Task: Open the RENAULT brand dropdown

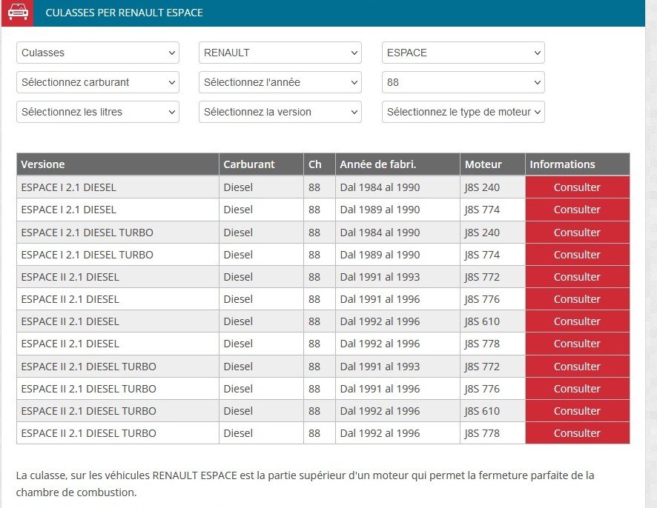Action: pos(280,53)
